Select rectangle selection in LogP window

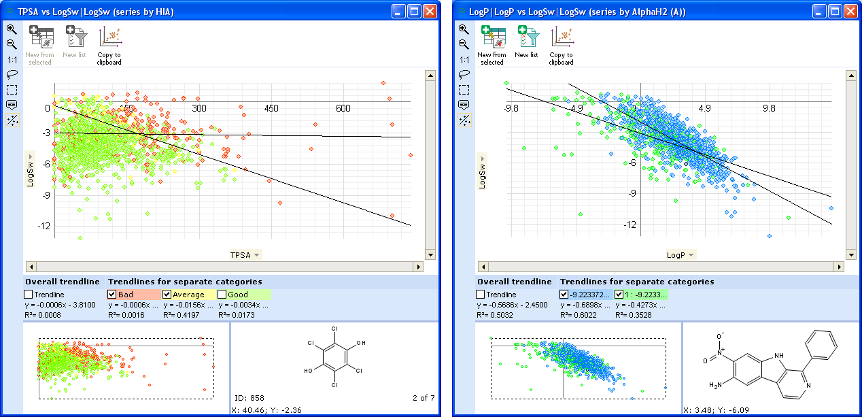point(464,89)
